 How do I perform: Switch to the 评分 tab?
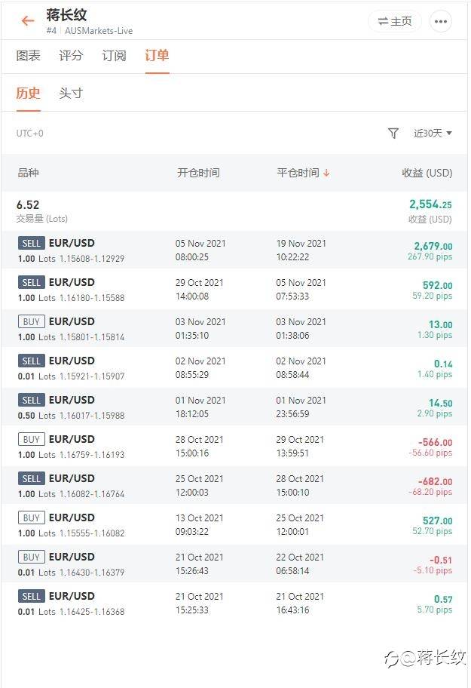click(71, 56)
